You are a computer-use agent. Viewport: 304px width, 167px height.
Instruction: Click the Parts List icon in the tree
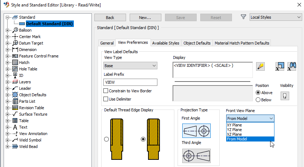point(15,101)
